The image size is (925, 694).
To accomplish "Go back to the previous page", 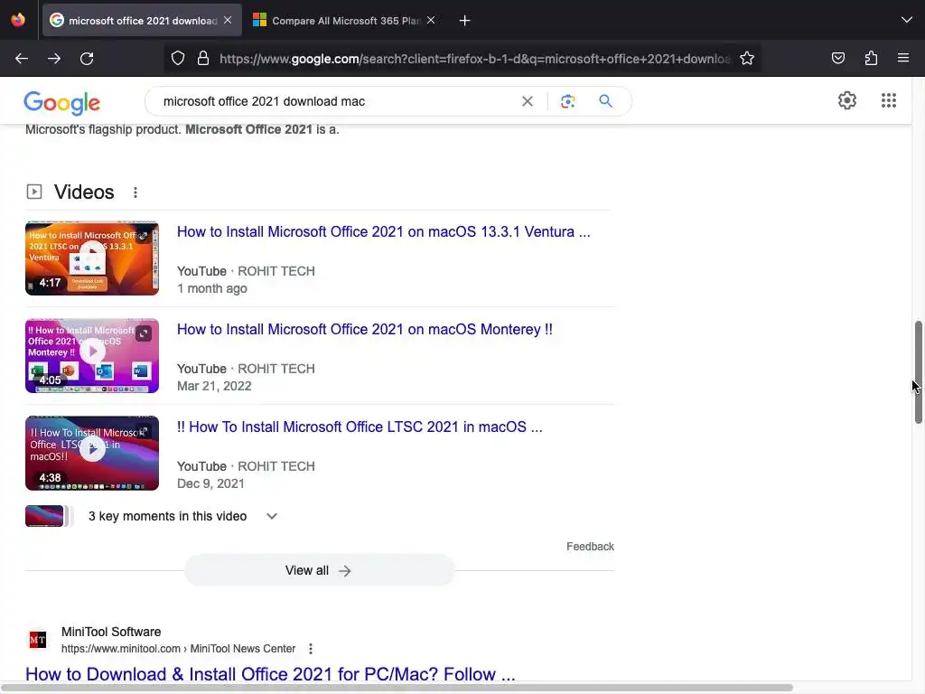I will (22, 59).
